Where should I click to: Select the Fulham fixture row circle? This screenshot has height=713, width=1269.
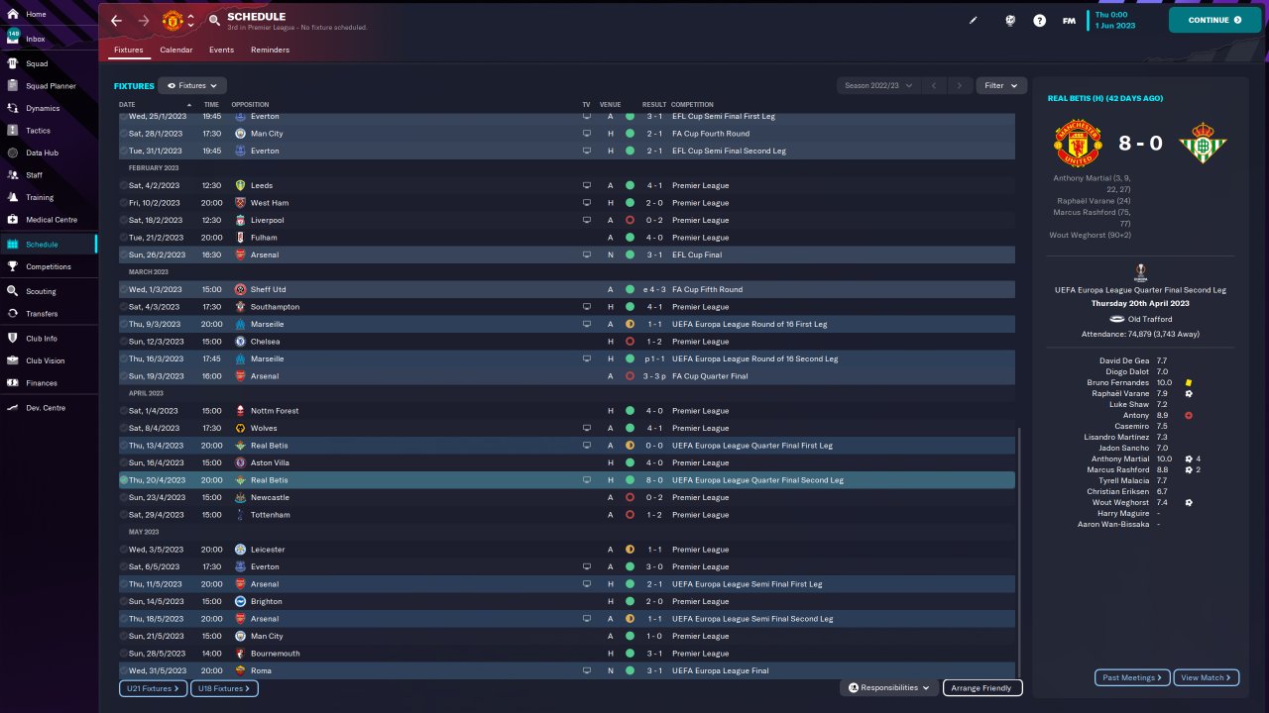tap(124, 238)
